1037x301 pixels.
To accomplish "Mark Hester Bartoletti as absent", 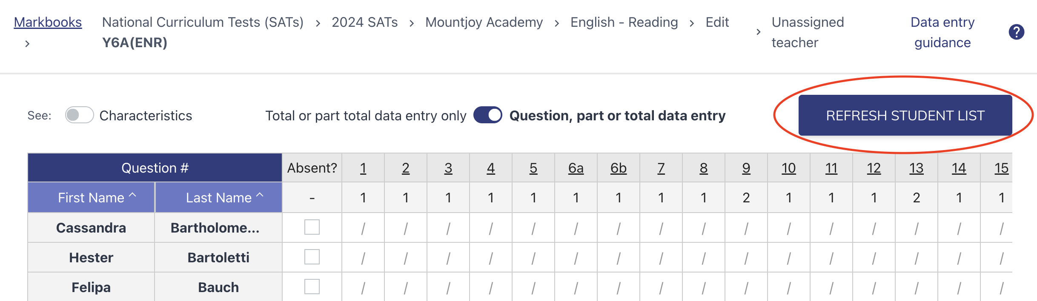I will 312,257.
